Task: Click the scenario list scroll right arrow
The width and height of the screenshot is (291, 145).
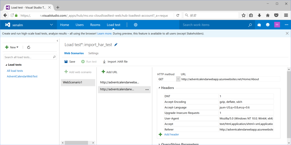Action: 93,143
